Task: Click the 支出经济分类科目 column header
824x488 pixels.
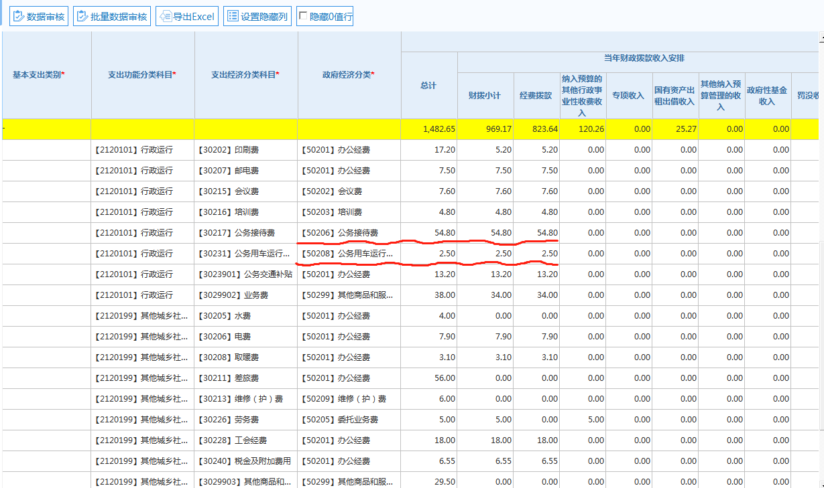Action: 245,75
